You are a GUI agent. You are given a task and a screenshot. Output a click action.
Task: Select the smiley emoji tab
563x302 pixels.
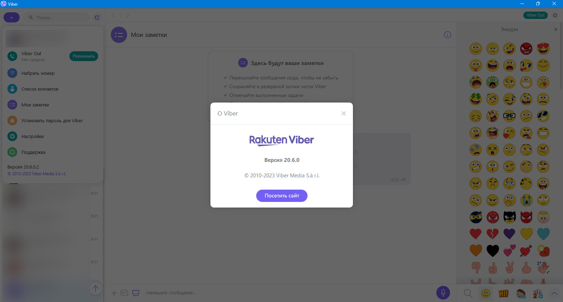point(486,293)
